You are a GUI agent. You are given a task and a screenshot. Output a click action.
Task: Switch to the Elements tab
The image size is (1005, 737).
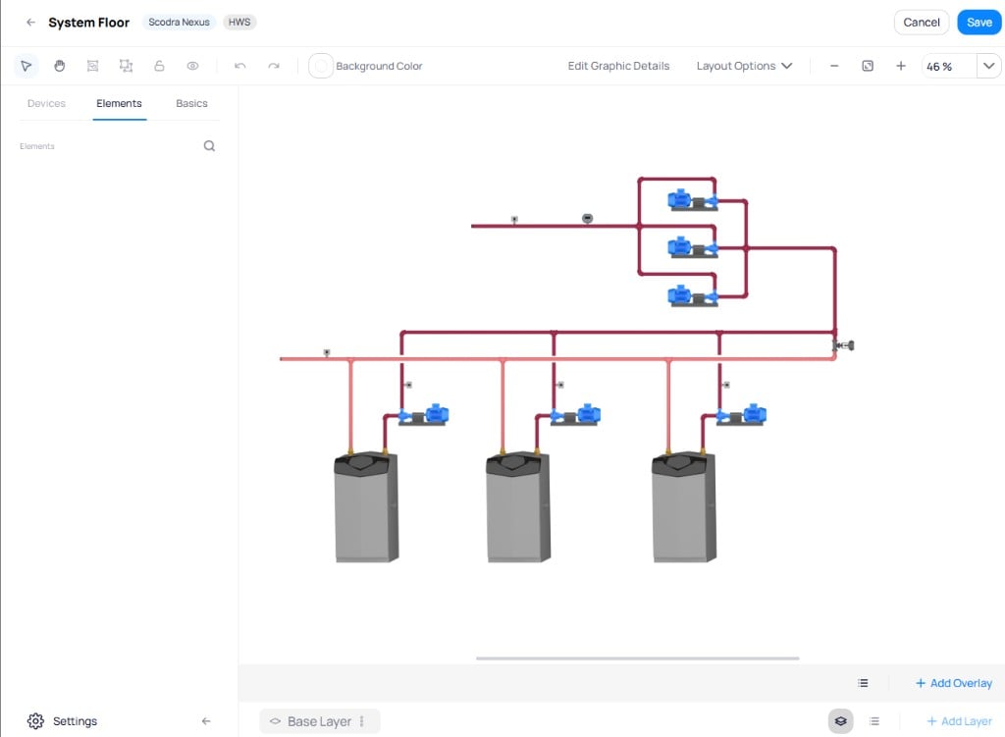[x=119, y=103]
